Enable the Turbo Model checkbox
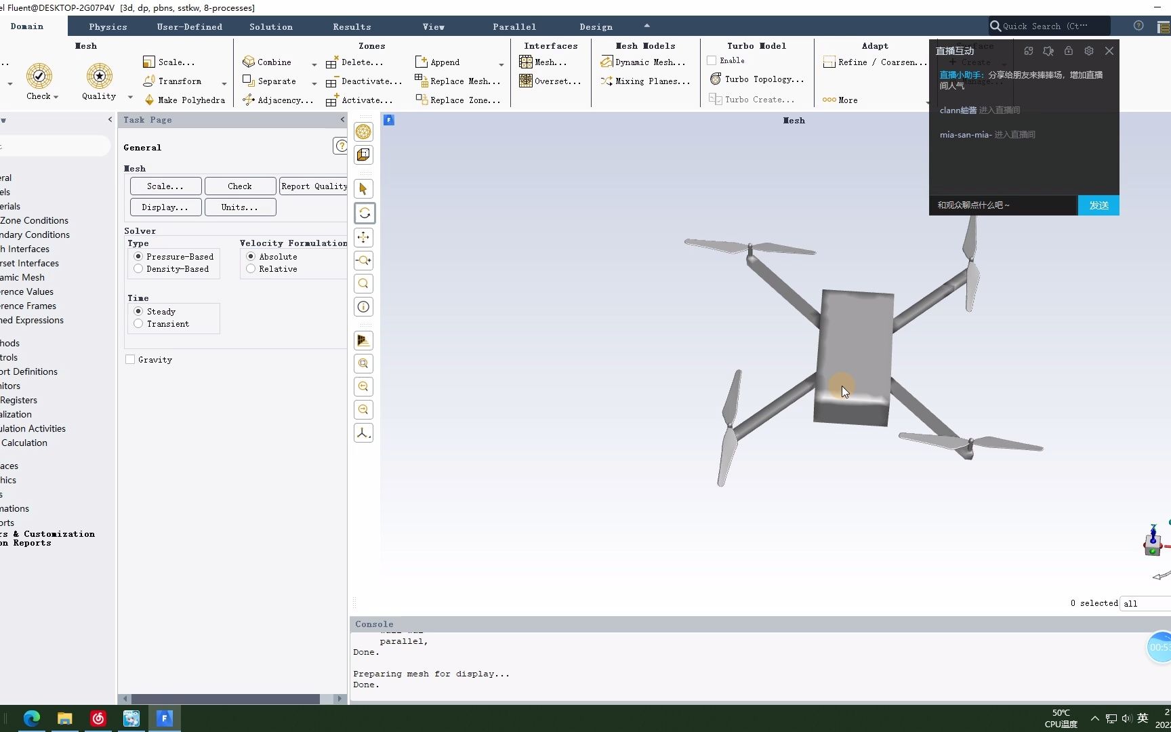Screen dimensions: 1171x732 click(712, 61)
